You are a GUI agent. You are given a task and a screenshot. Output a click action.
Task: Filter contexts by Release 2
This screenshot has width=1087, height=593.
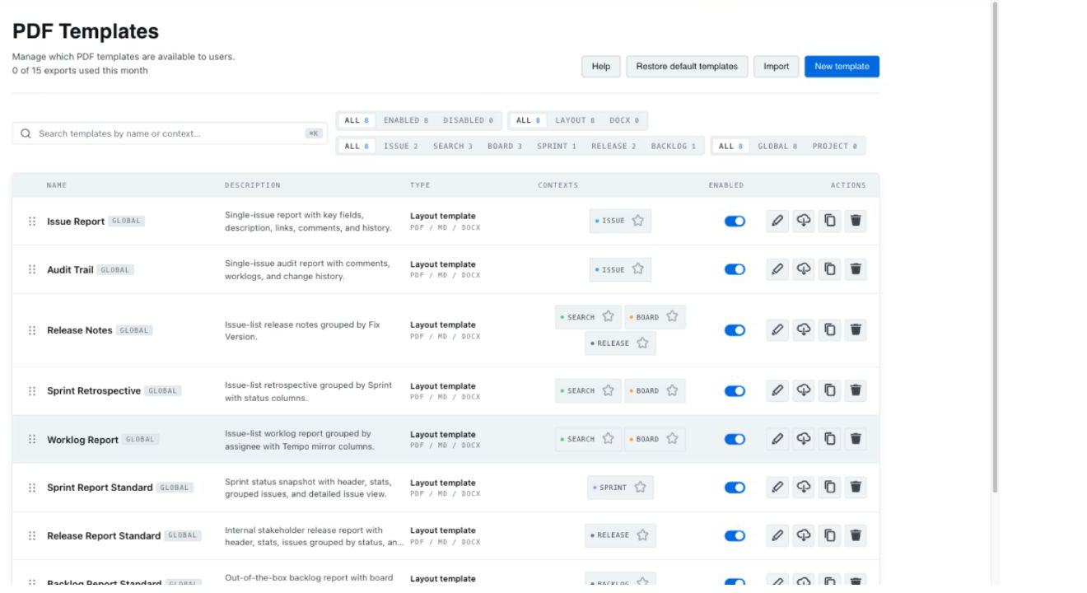click(x=613, y=146)
